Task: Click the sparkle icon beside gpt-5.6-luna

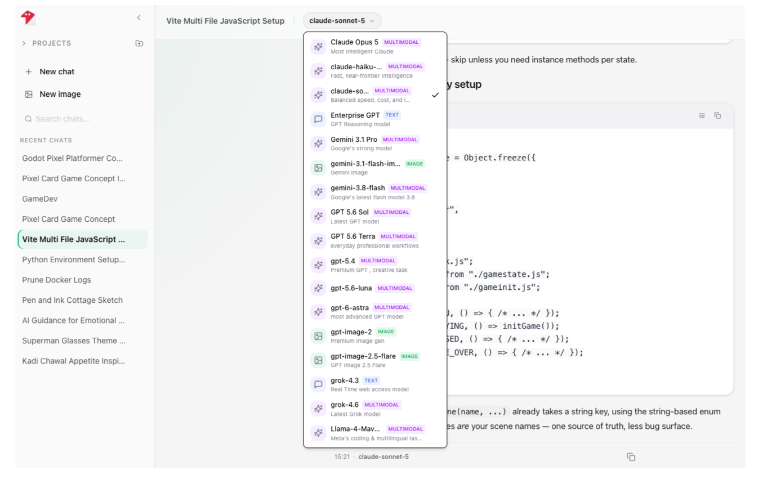Action: pos(318,288)
